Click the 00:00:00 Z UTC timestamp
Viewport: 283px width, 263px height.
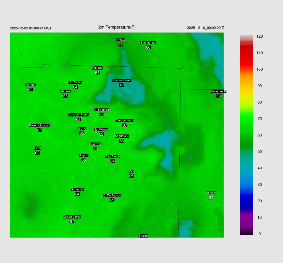(x=205, y=28)
